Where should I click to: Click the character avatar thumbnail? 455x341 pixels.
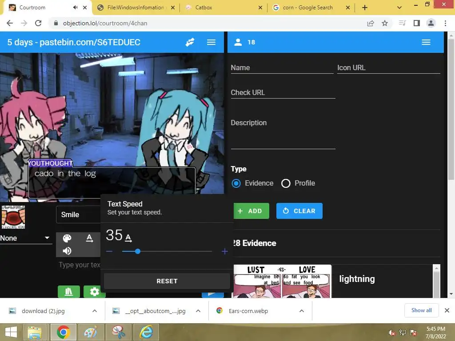click(13, 217)
